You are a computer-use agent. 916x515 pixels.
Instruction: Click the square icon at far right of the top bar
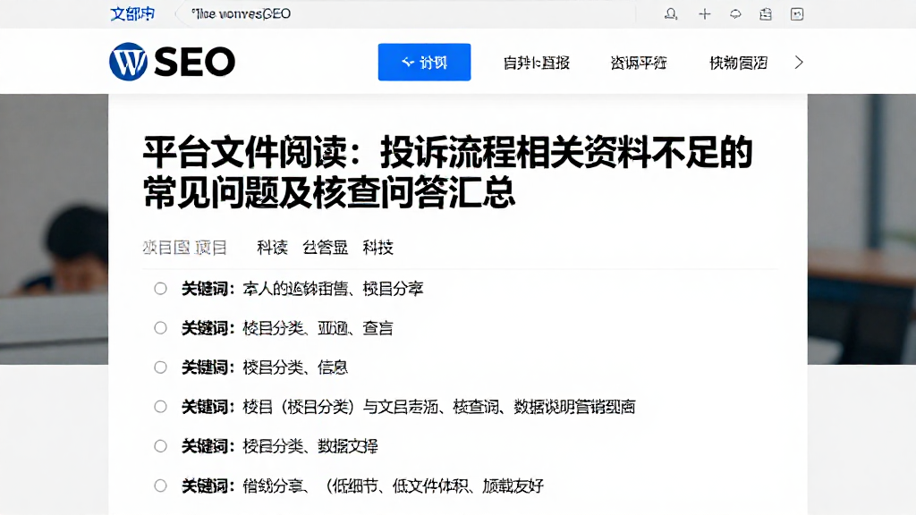pos(797,14)
